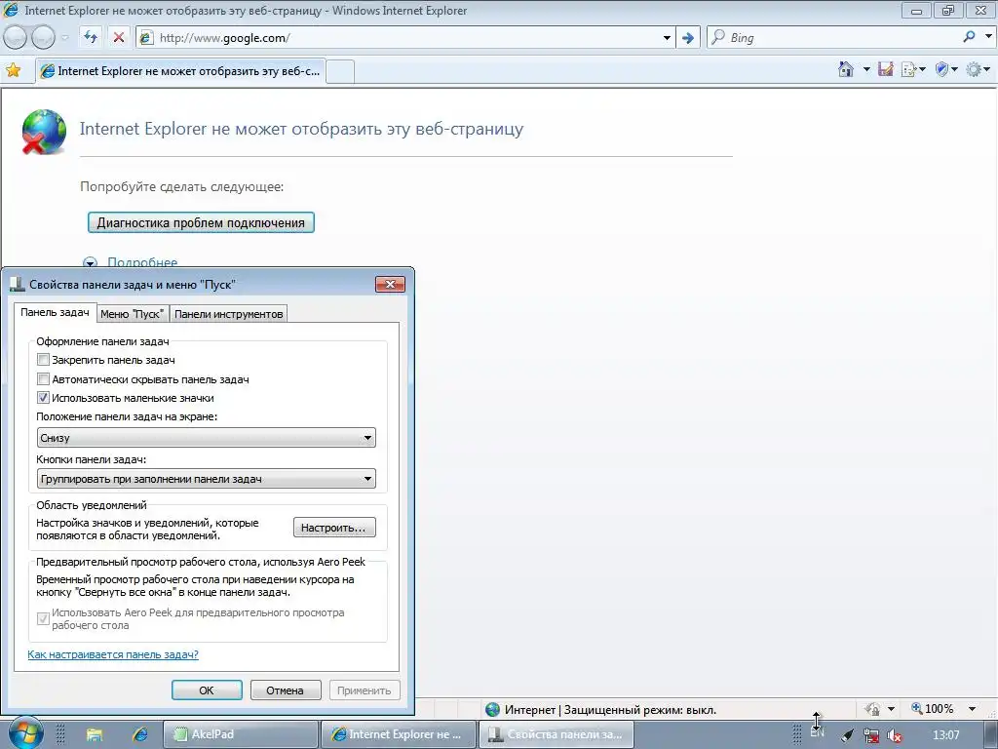Expand the 'Подробнее' details section
This screenshot has height=749, width=998.
[x=142, y=262]
